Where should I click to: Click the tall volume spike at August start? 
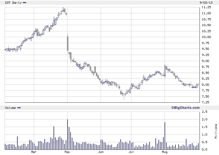tap(165, 136)
